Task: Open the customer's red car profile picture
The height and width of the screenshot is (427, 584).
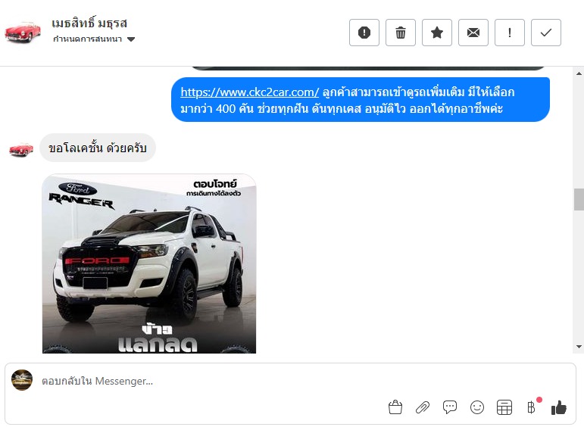Action: pos(23,32)
